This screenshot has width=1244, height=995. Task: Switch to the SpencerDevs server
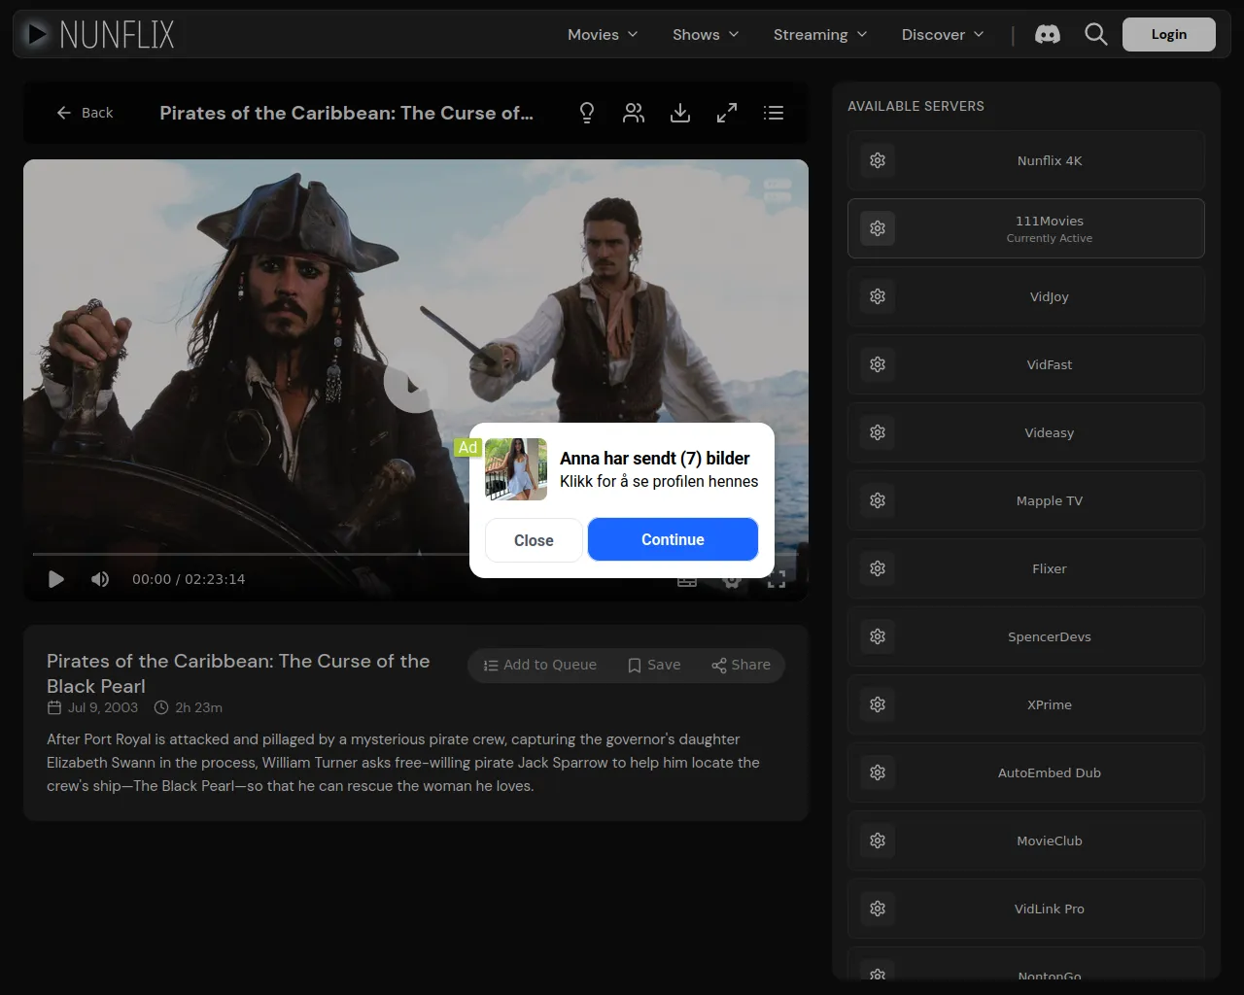(1026, 636)
